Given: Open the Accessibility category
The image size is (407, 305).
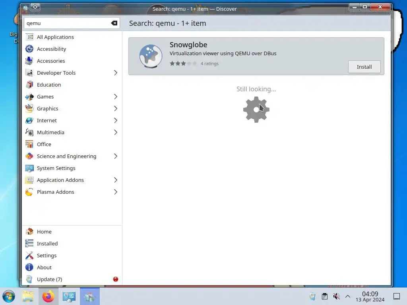Looking at the screenshot, I should (x=72, y=49).
